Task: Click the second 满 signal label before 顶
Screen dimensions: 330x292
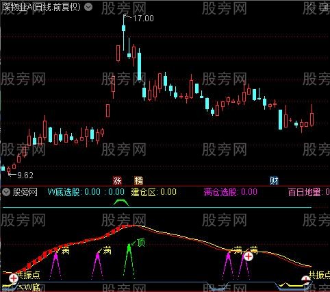Action: (x=107, y=251)
